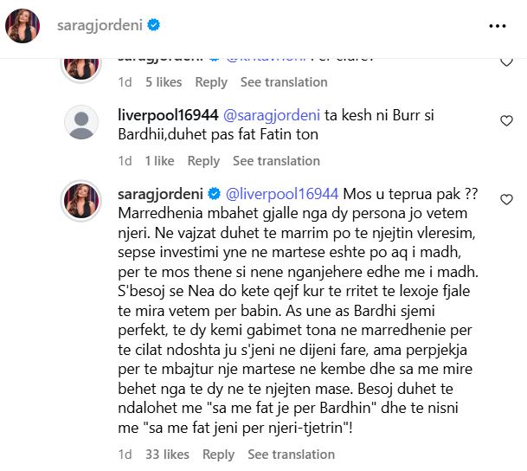Open the liverpool16944 commenter username
Screen dimensions: 527x471
coord(168,115)
